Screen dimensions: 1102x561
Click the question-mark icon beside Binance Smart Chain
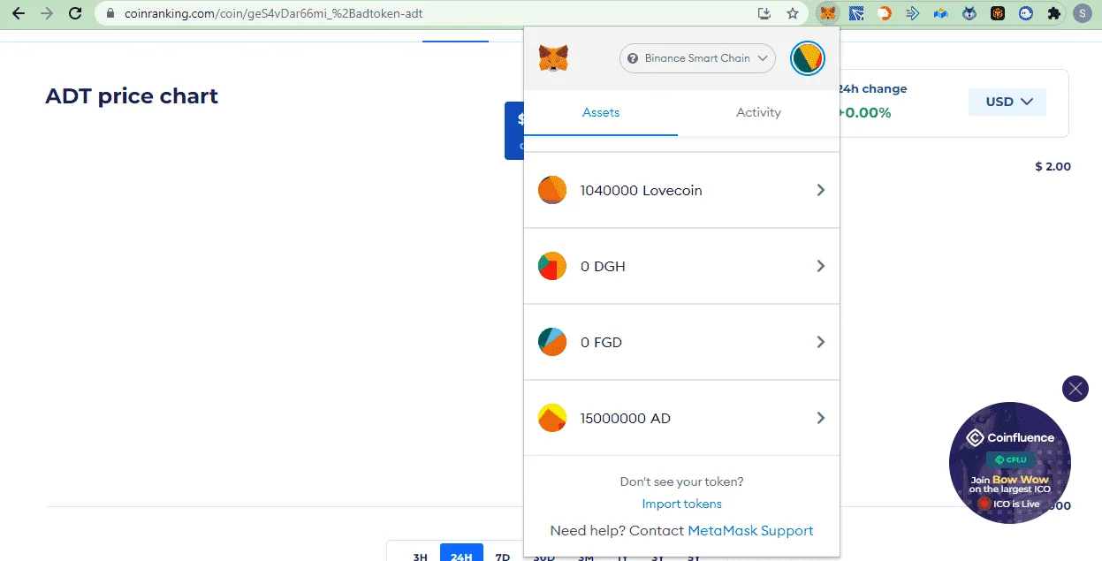[633, 58]
